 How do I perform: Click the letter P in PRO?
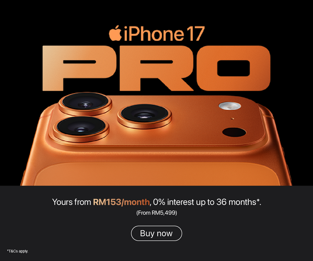click(x=80, y=68)
